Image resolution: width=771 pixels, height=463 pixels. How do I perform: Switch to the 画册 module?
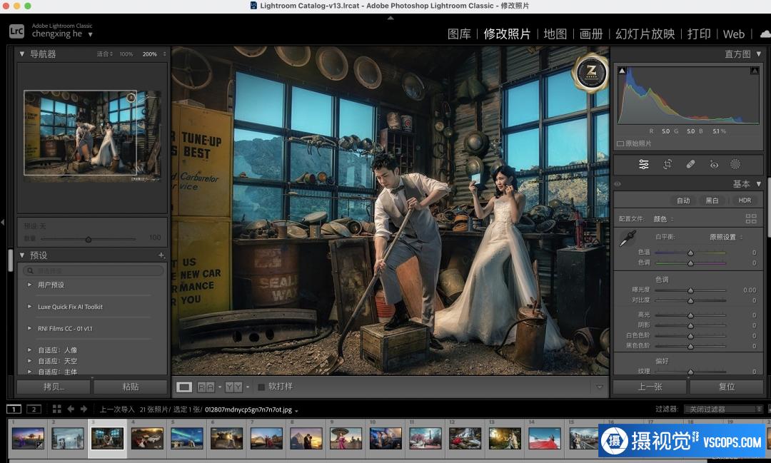pyautogui.click(x=591, y=34)
